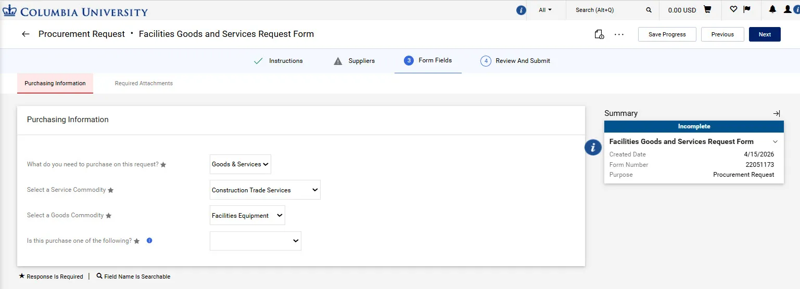Click the info icon left of All filter
Viewport: 800px width, 289px height.
521,10
